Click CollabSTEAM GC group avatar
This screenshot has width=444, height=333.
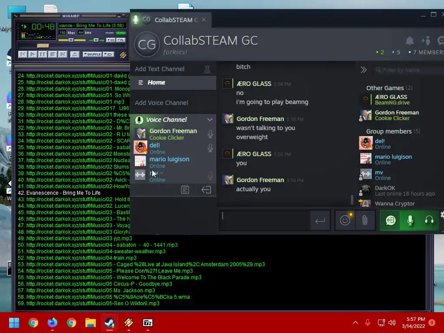pos(147,45)
